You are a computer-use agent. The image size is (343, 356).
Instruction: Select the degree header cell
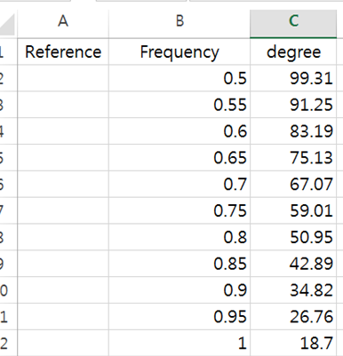(x=293, y=51)
